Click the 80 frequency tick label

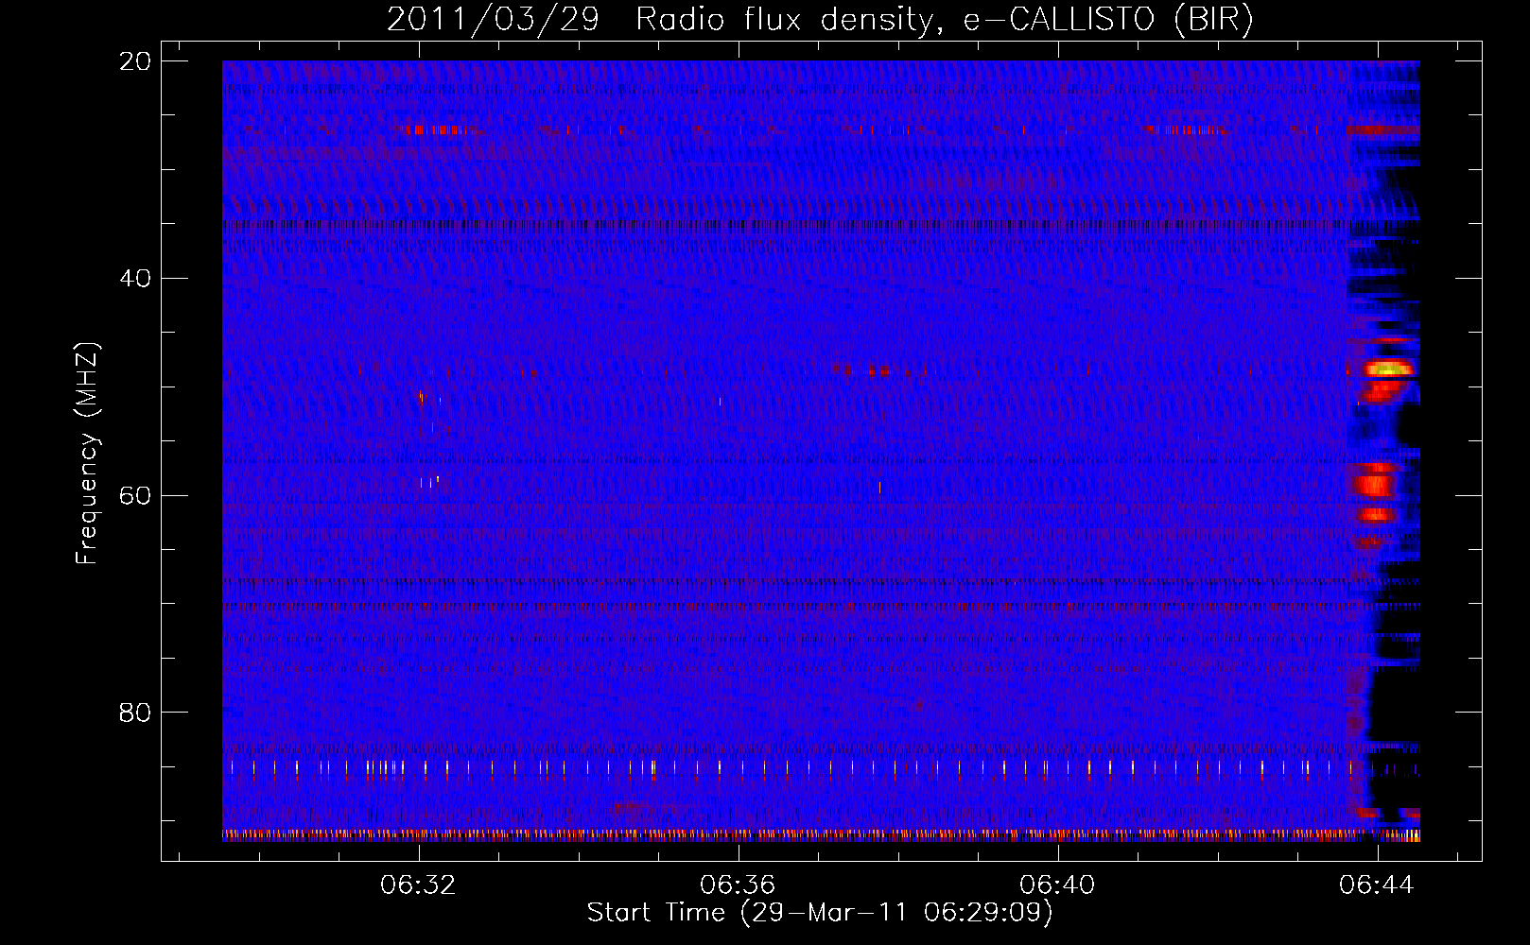click(x=136, y=713)
